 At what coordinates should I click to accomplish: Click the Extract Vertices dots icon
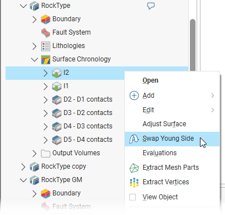pos(134,182)
